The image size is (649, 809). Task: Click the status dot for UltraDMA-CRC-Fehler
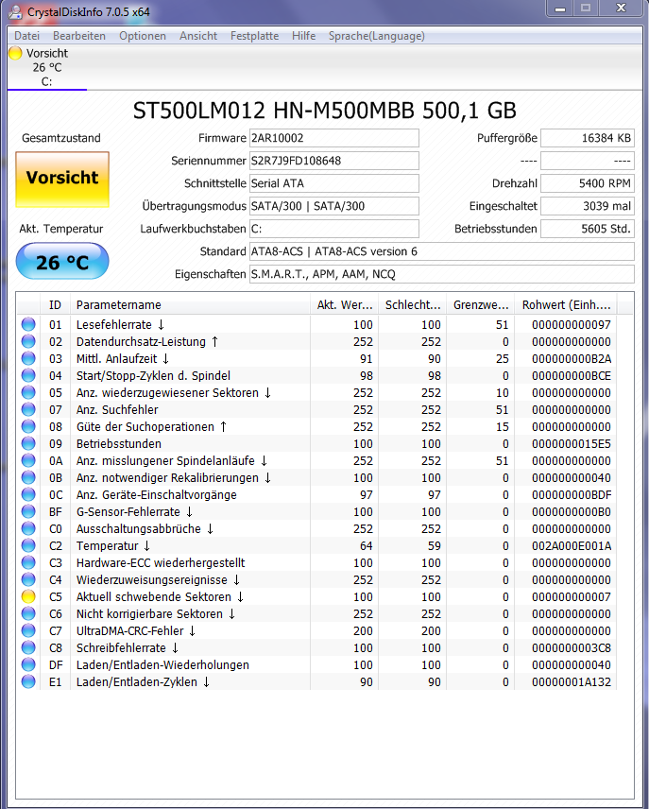click(28, 630)
